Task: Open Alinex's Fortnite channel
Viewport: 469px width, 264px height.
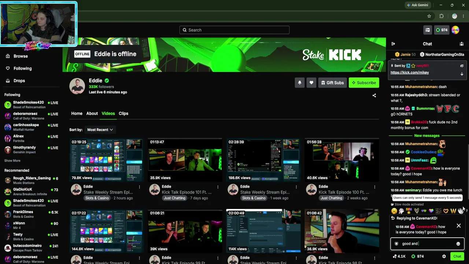Action: coord(31,139)
